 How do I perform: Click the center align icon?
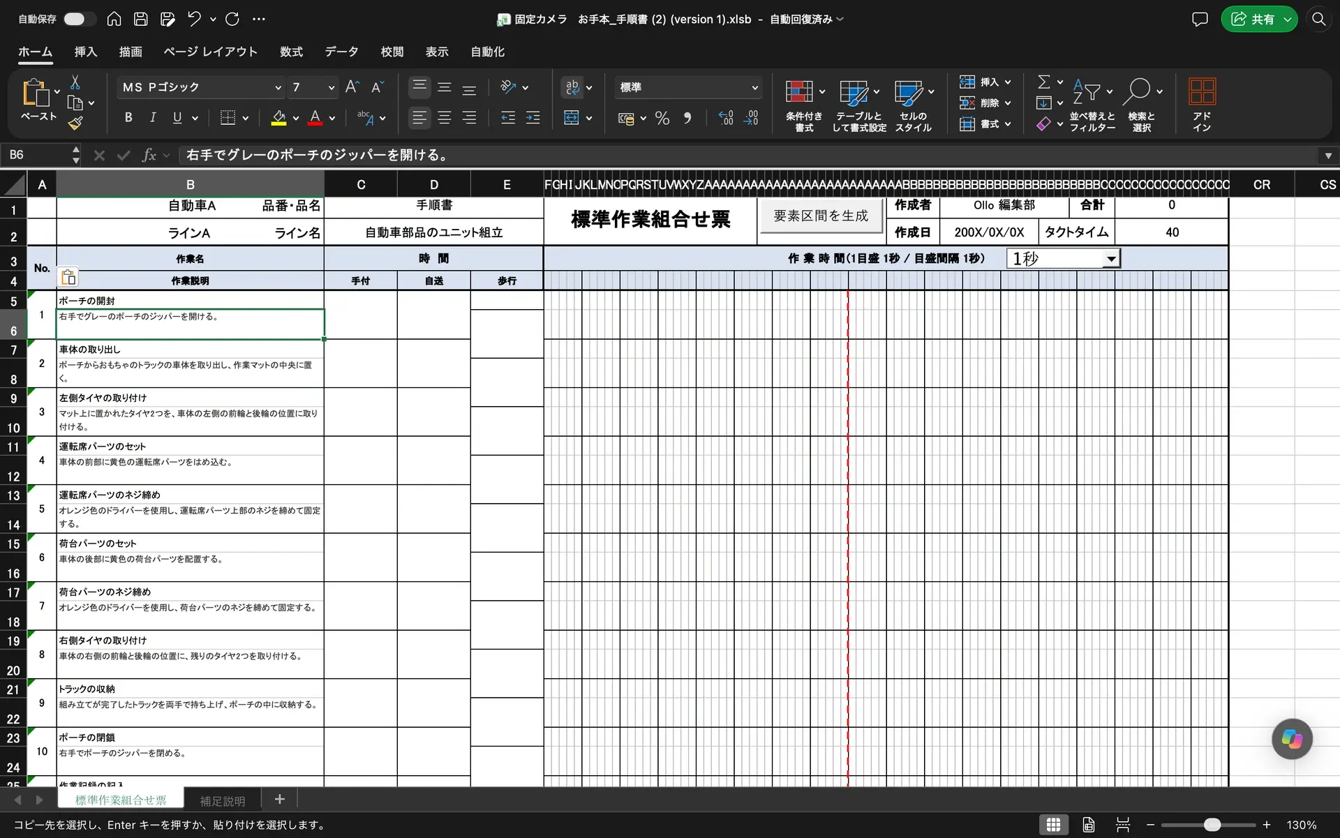pos(445,118)
